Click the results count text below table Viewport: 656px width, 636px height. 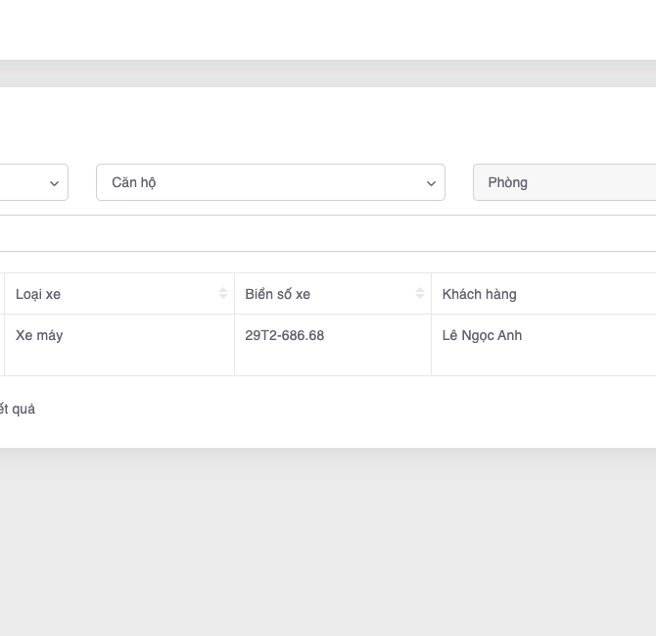click(18, 409)
